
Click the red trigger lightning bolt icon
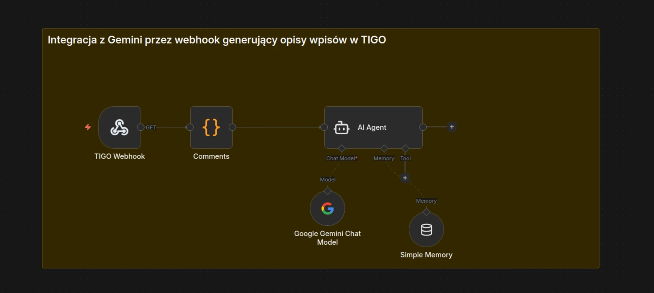pos(88,127)
